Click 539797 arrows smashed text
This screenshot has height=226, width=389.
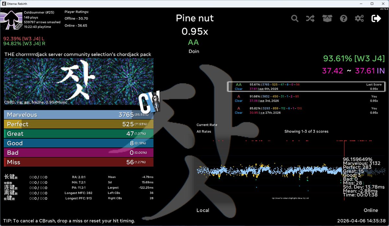42,22
